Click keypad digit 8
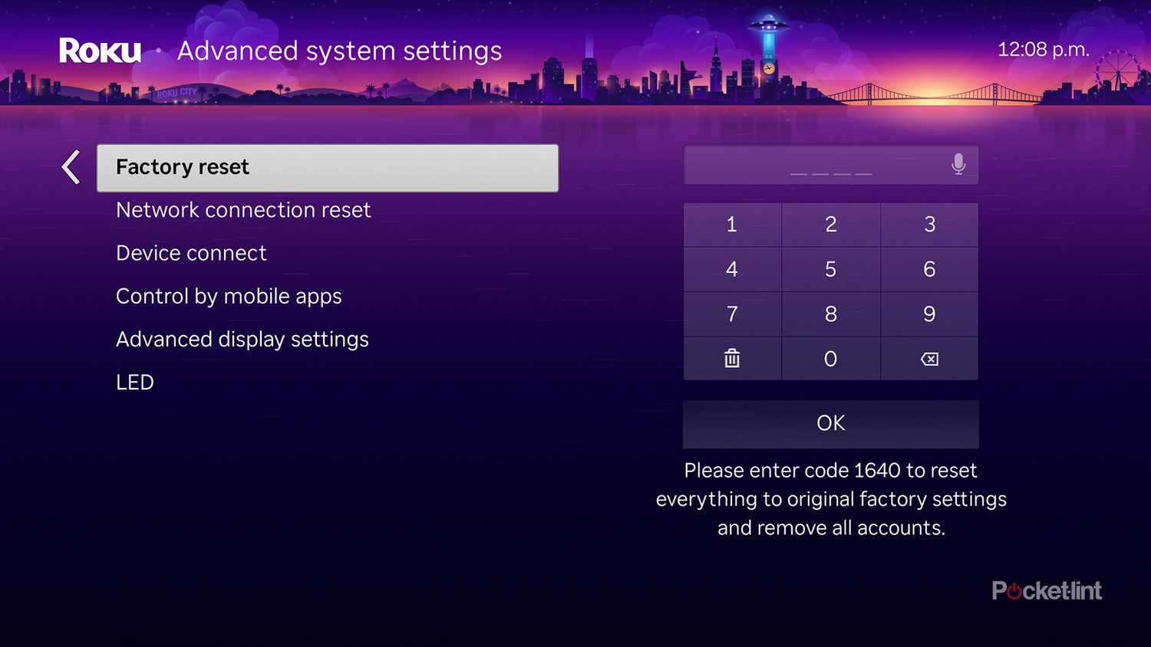The height and width of the screenshot is (647, 1151). (x=831, y=314)
